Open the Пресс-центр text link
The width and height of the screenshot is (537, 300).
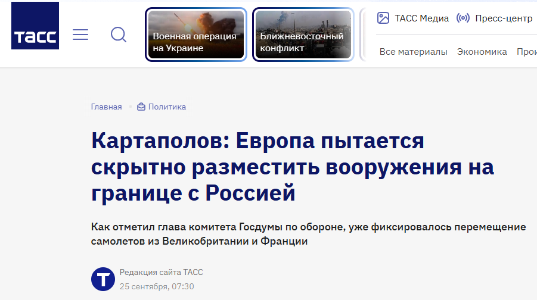[504, 18]
